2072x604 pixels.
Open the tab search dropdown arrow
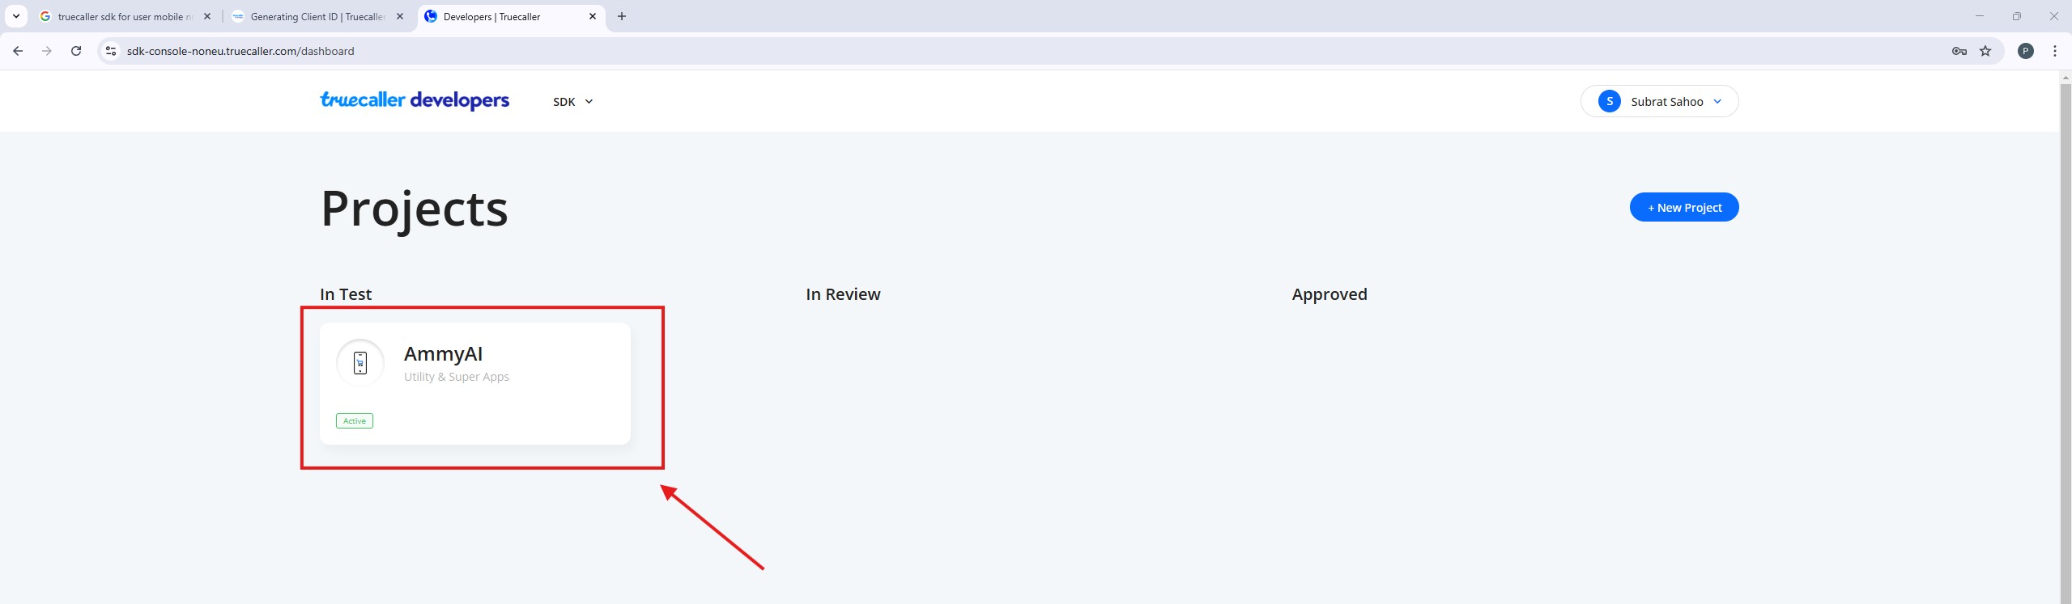coord(16,16)
